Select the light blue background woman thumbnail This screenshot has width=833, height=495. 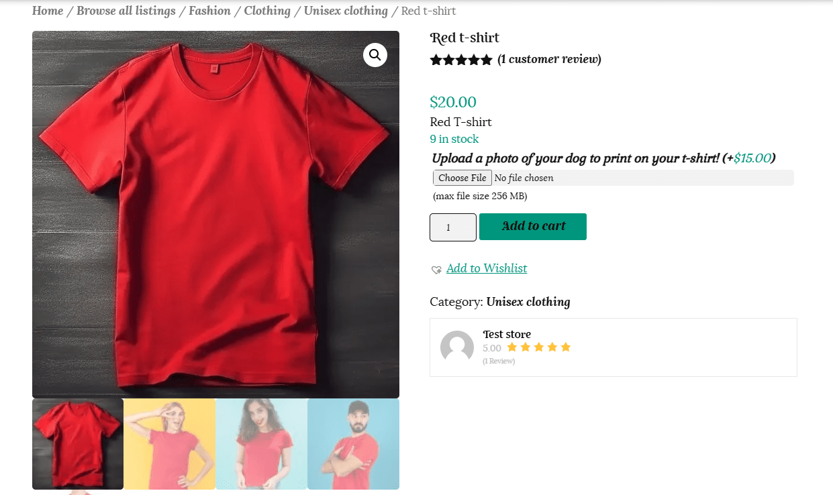pyautogui.click(x=262, y=444)
